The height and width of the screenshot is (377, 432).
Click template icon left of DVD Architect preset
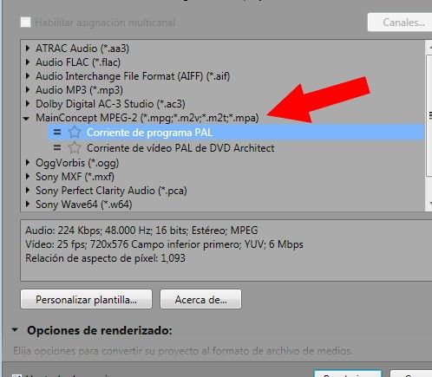click(57, 148)
